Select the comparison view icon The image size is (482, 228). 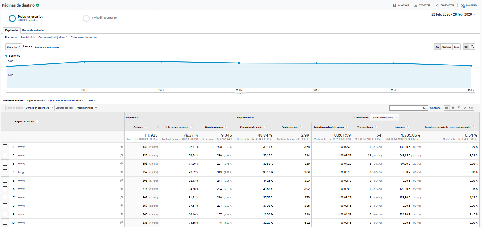coord(465,108)
